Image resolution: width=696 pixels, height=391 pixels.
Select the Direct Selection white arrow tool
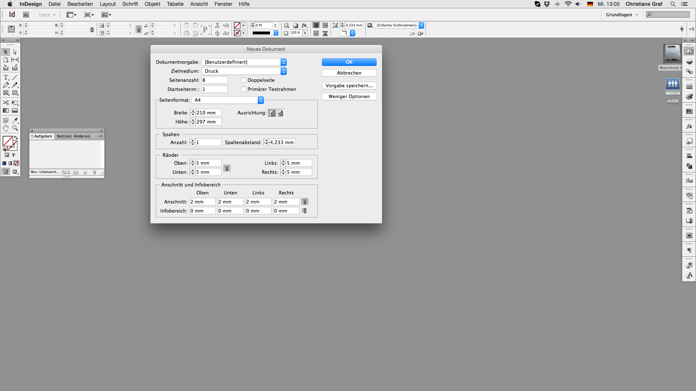[15, 52]
